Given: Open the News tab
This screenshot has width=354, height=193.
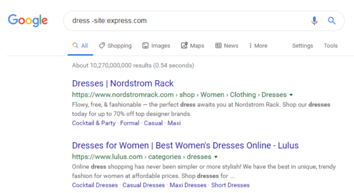Looking at the screenshot, I should click(x=227, y=46).
